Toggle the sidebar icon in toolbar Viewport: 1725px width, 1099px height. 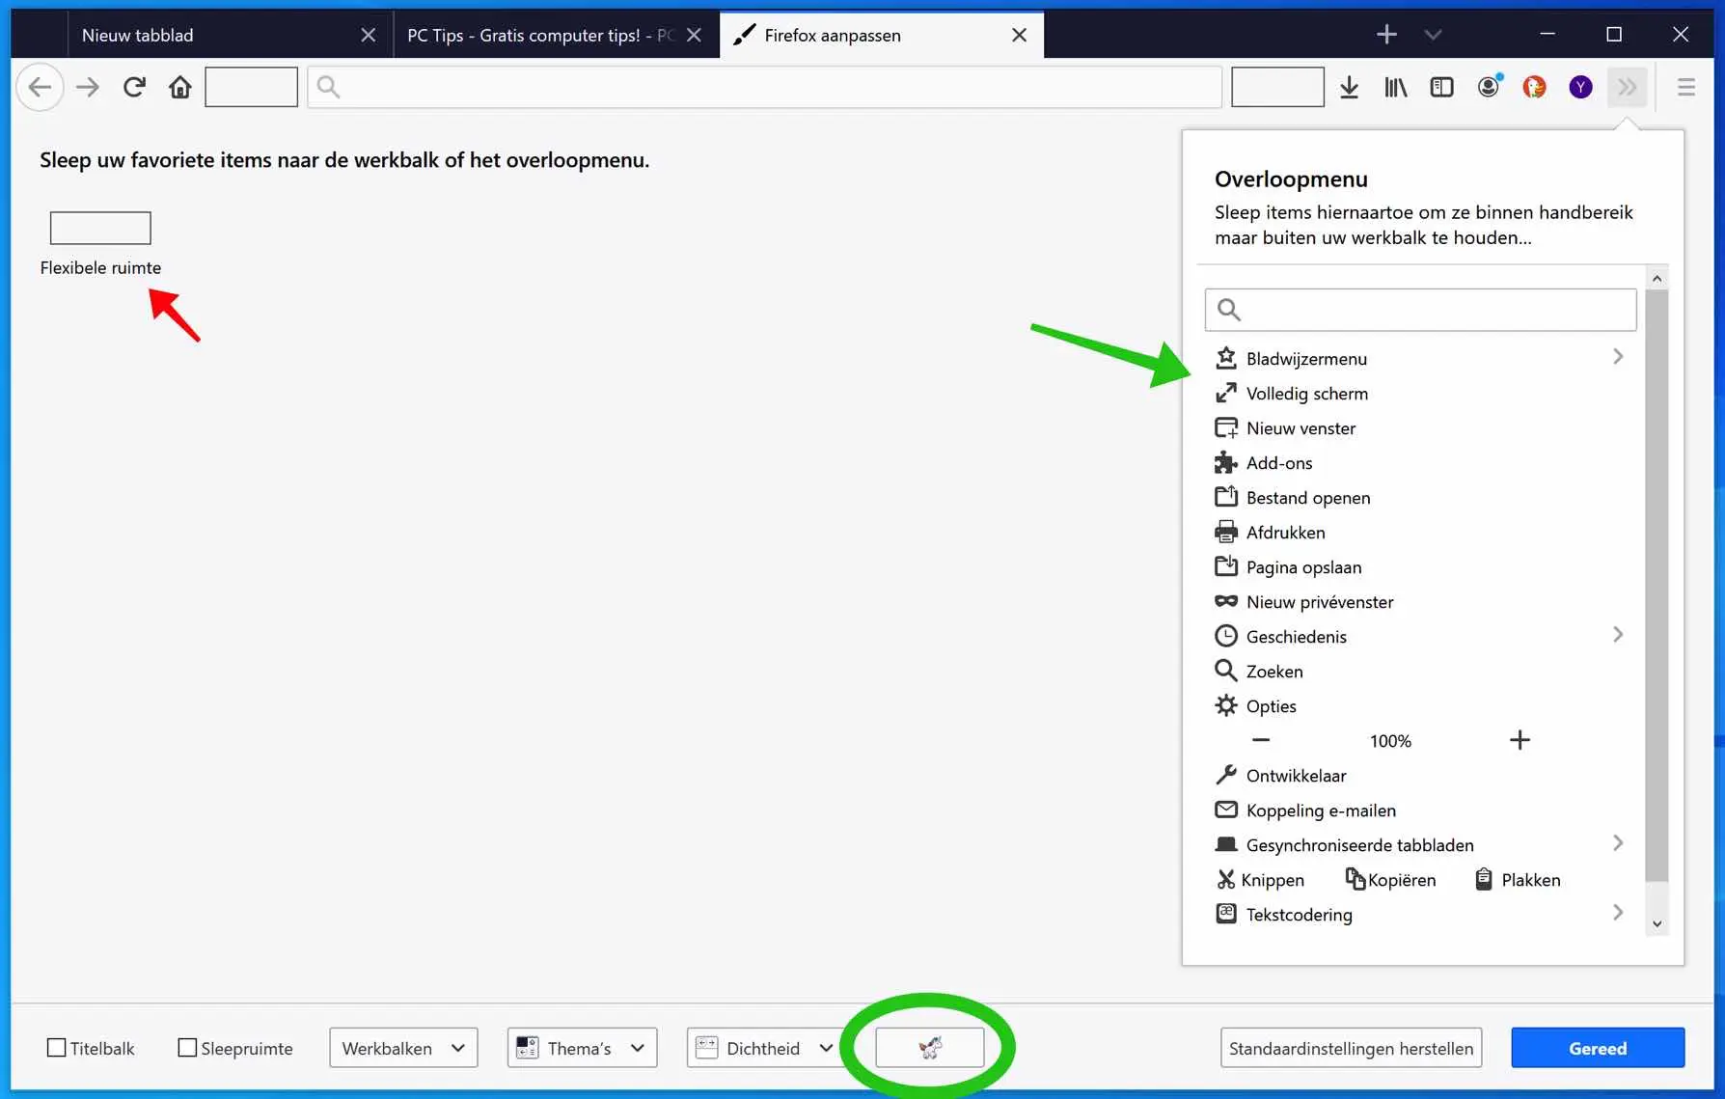pos(1441,87)
